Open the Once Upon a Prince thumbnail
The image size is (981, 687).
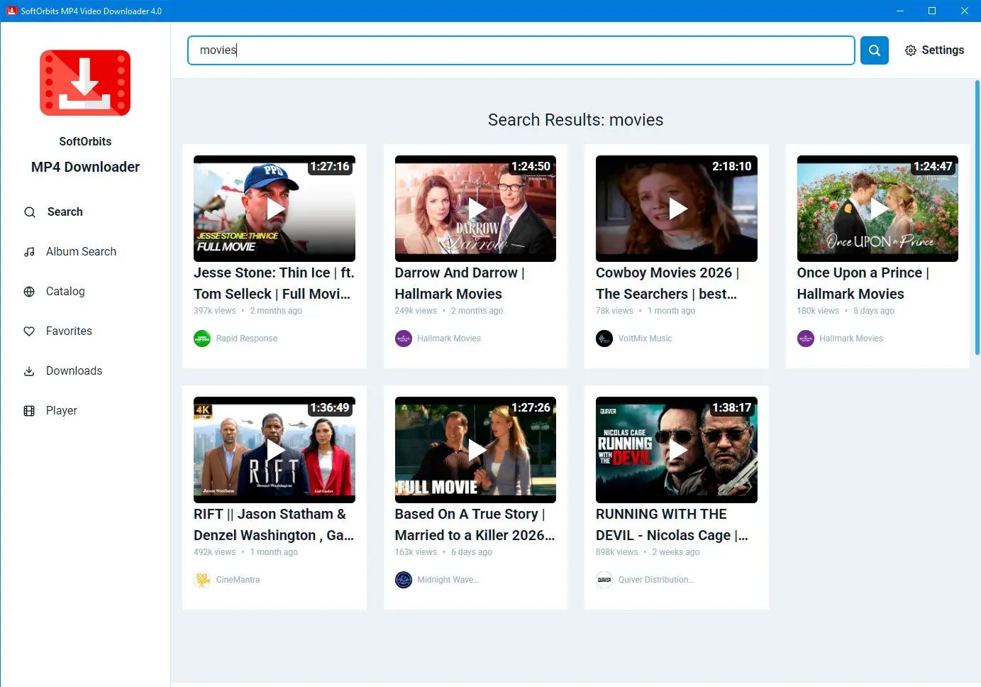click(x=877, y=209)
